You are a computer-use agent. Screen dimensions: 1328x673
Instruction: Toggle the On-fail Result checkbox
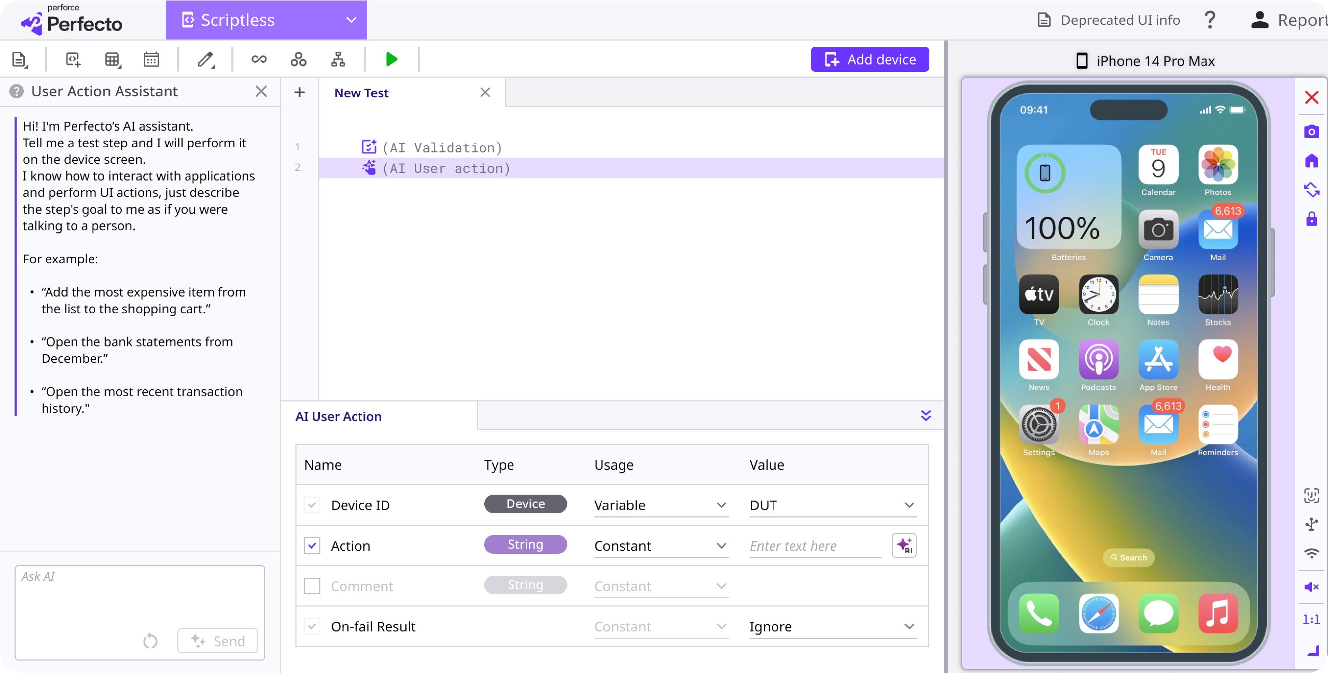click(x=312, y=627)
